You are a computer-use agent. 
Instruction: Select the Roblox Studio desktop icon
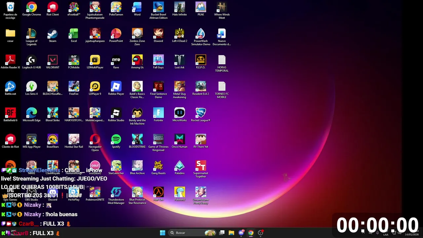(x=116, y=115)
